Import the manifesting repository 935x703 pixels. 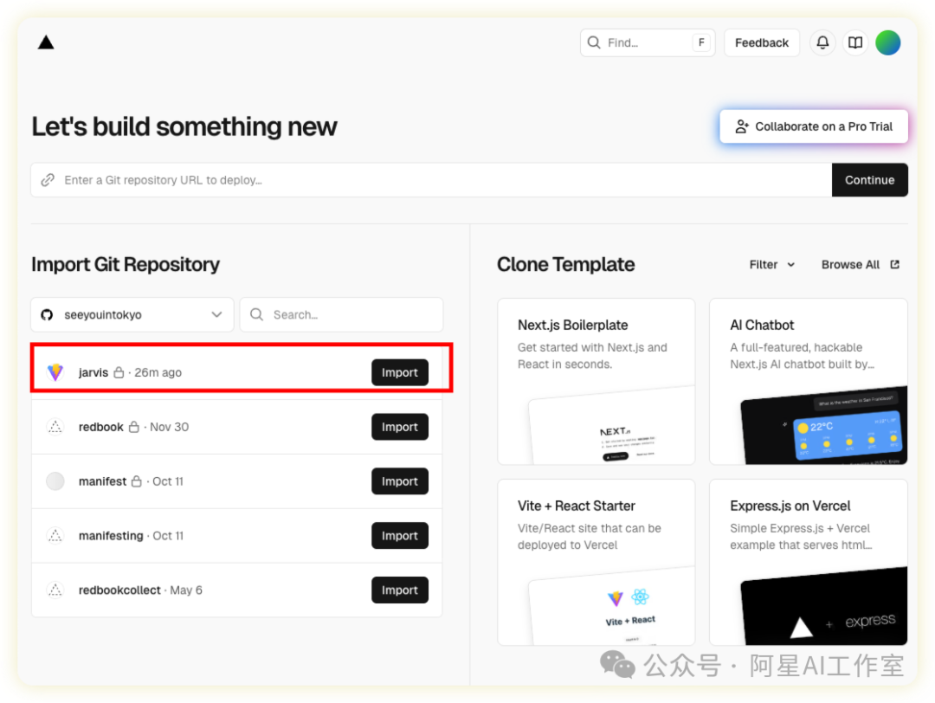point(399,535)
